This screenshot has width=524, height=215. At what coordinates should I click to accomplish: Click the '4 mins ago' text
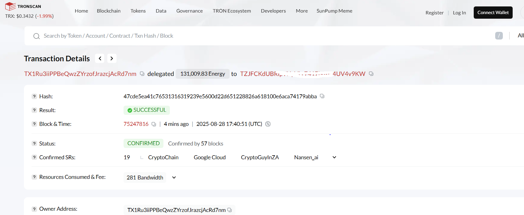pos(176,124)
